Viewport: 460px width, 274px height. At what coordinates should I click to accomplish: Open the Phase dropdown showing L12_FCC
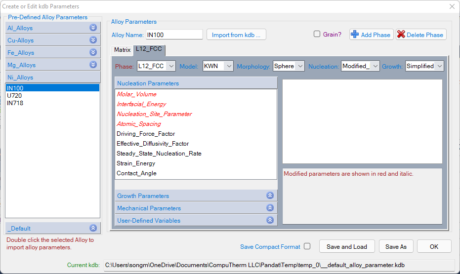(x=156, y=66)
